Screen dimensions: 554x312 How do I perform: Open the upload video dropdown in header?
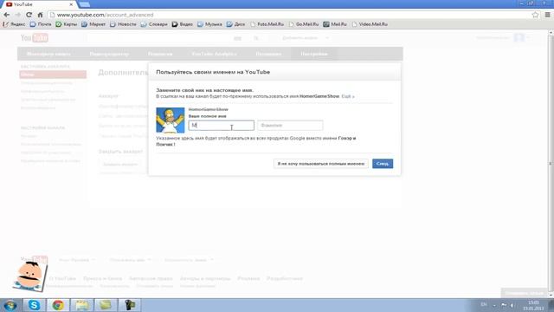pyautogui.click(x=327, y=38)
